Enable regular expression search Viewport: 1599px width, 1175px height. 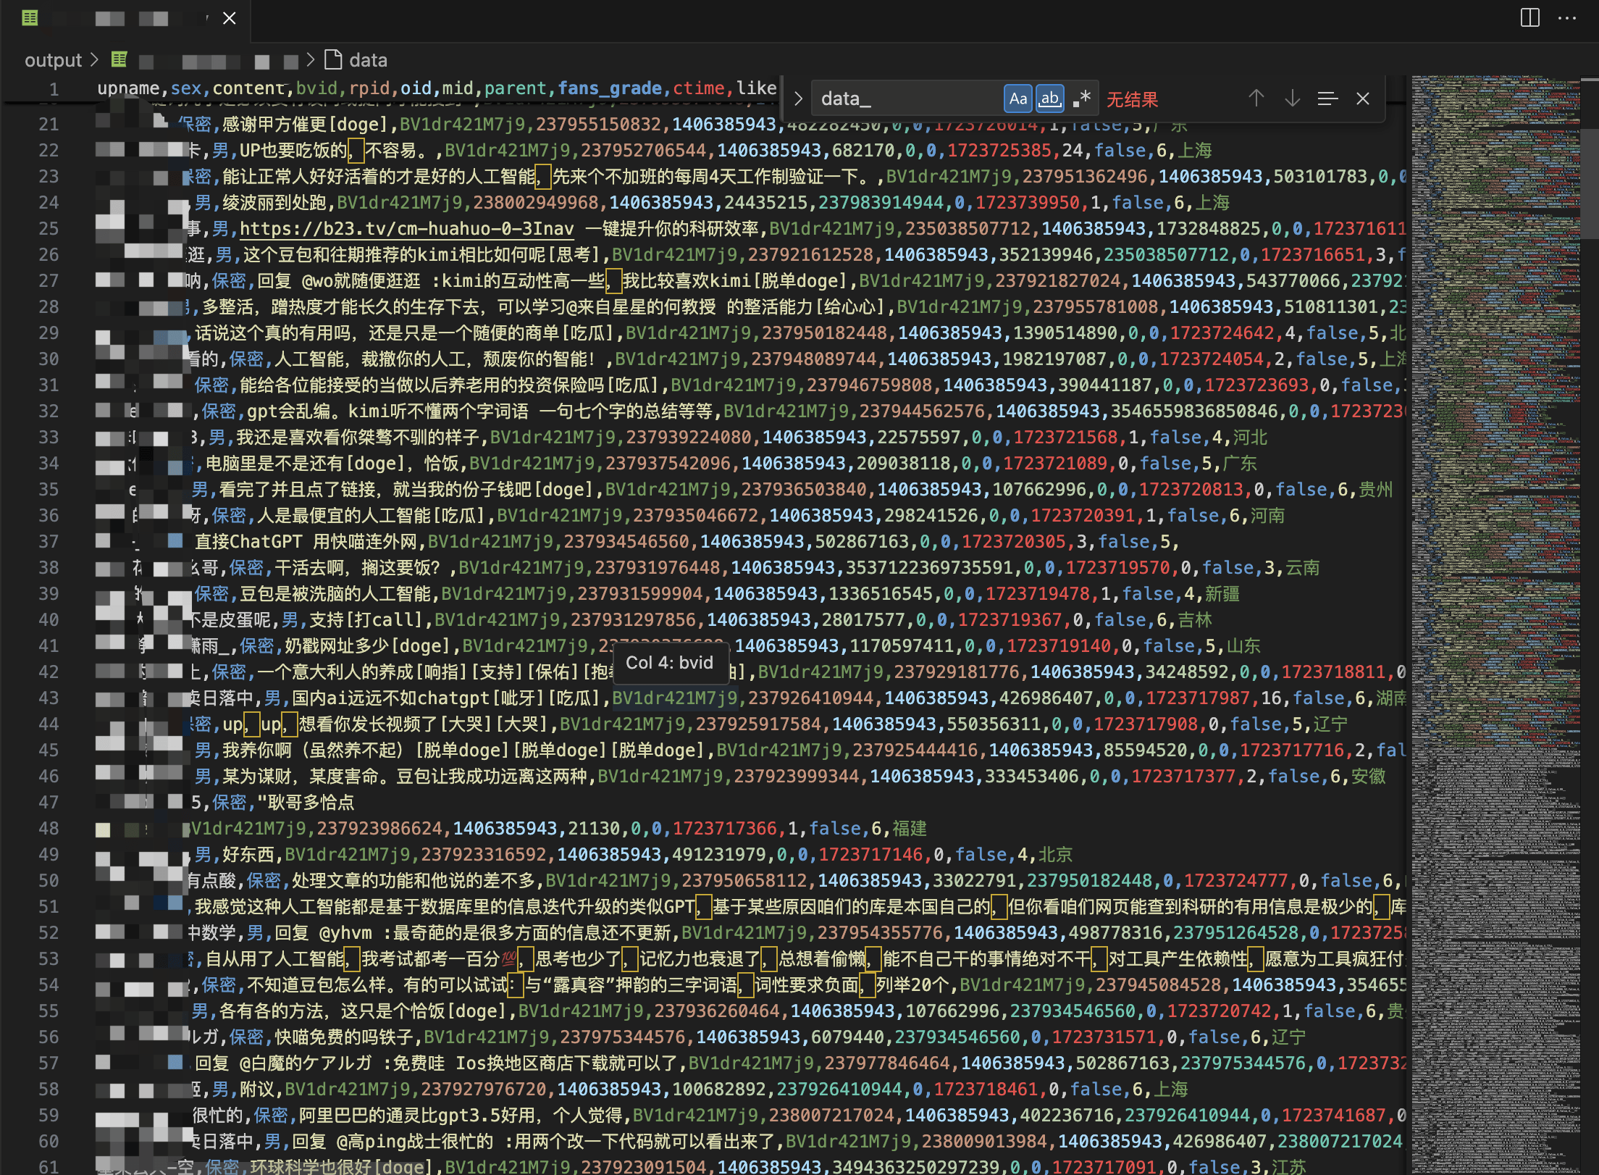tap(1082, 99)
